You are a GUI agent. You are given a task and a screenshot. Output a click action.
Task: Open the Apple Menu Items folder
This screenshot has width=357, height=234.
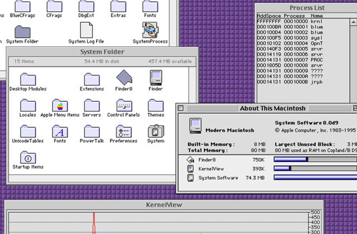[x=60, y=105]
